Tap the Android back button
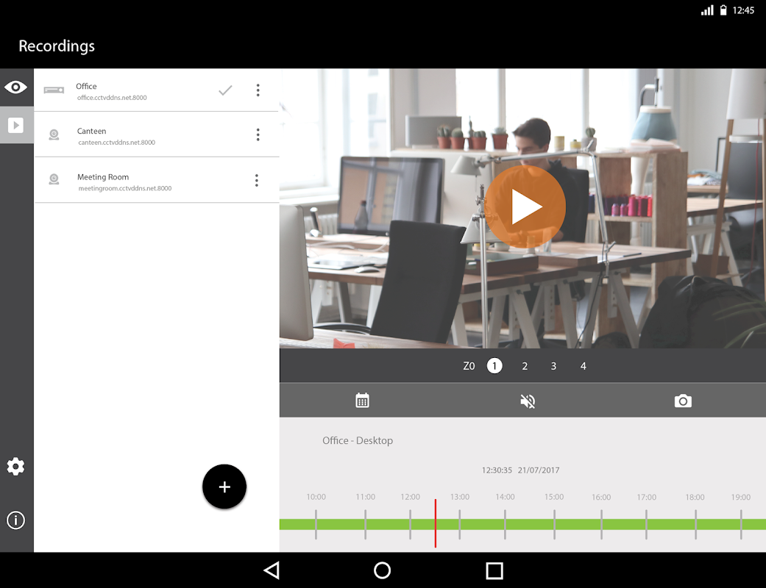The image size is (766, 588). [272, 570]
